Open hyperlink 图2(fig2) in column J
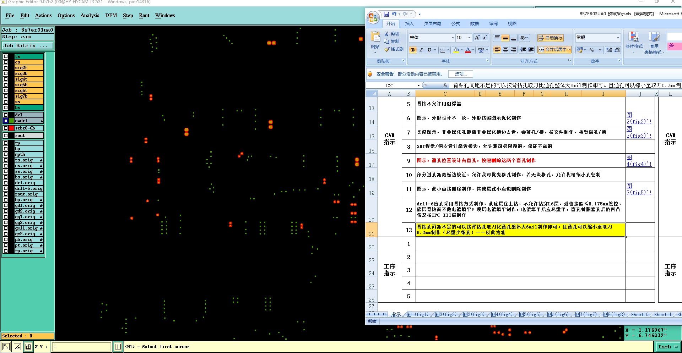Screen dimensions: 682x353 pos(639,118)
